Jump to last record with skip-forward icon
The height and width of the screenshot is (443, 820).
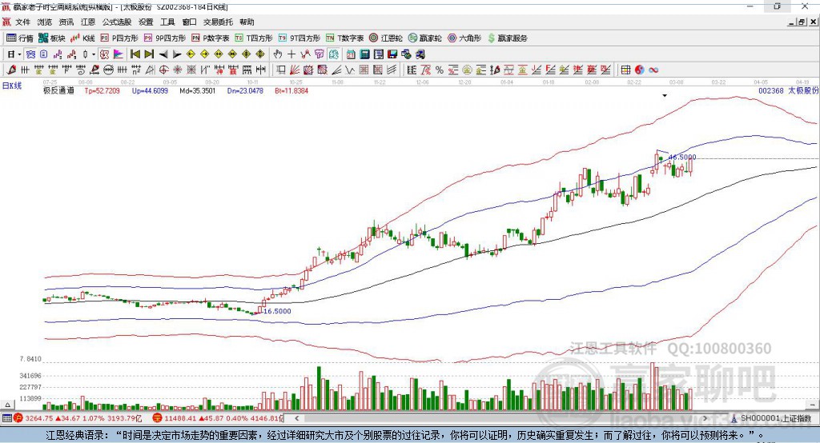[149, 54]
